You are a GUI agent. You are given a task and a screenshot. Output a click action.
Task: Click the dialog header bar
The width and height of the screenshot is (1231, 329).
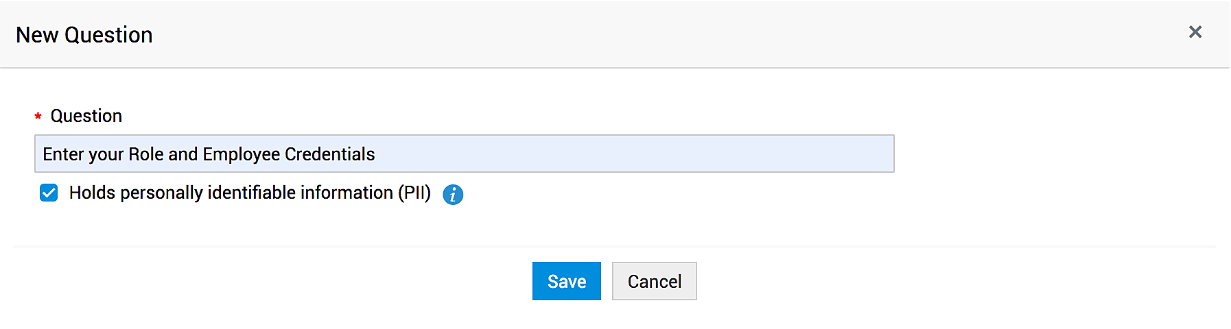click(x=618, y=34)
